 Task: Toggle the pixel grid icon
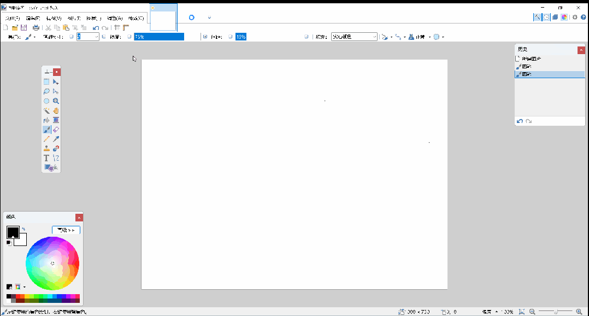(117, 27)
